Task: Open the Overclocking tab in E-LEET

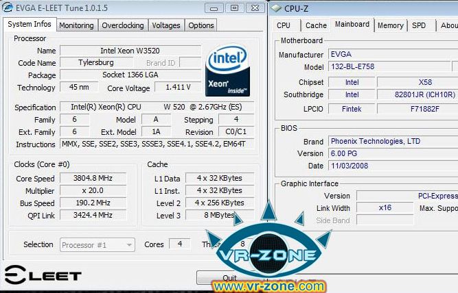Action: pos(123,25)
